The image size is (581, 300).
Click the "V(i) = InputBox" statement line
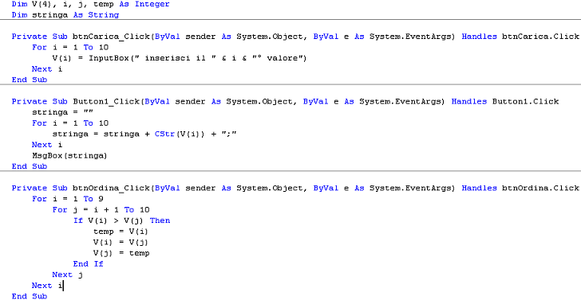click(x=180, y=58)
